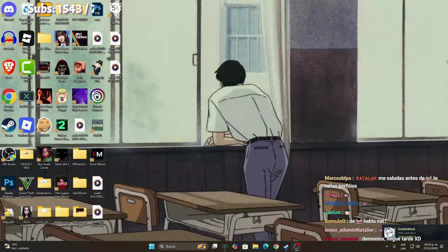This screenshot has width=448, height=252.
Task: Select the CloverPit game icon
Action: pyautogui.click(x=44, y=69)
